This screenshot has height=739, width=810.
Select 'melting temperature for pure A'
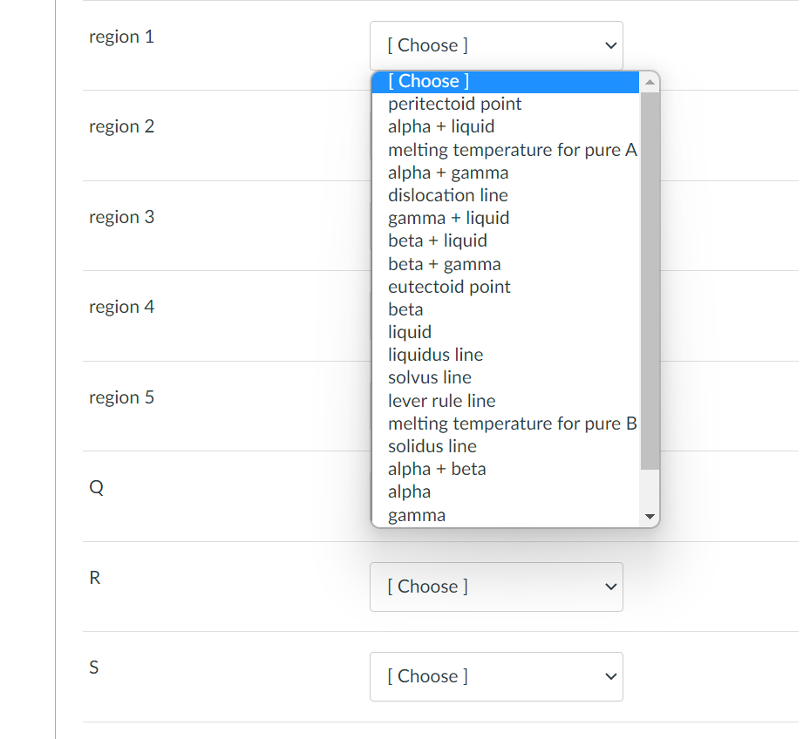[506, 150]
